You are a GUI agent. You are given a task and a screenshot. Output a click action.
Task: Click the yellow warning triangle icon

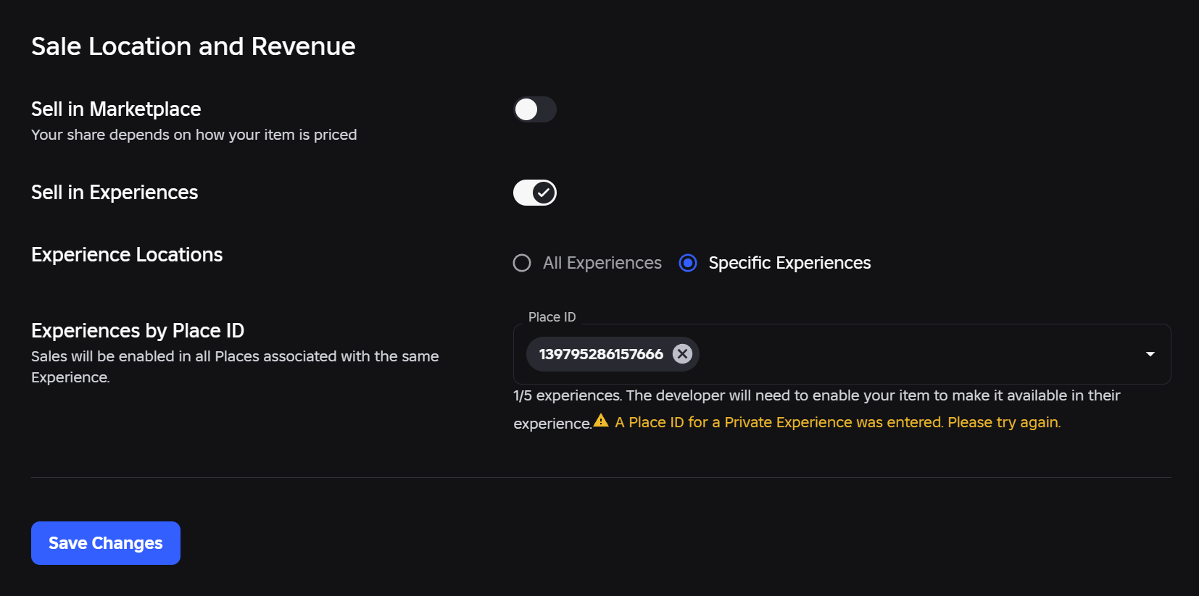coord(601,421)
